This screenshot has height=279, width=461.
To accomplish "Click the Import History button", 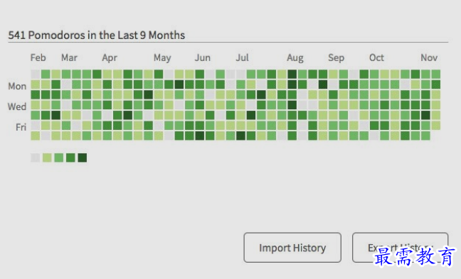I will [292, 248].
